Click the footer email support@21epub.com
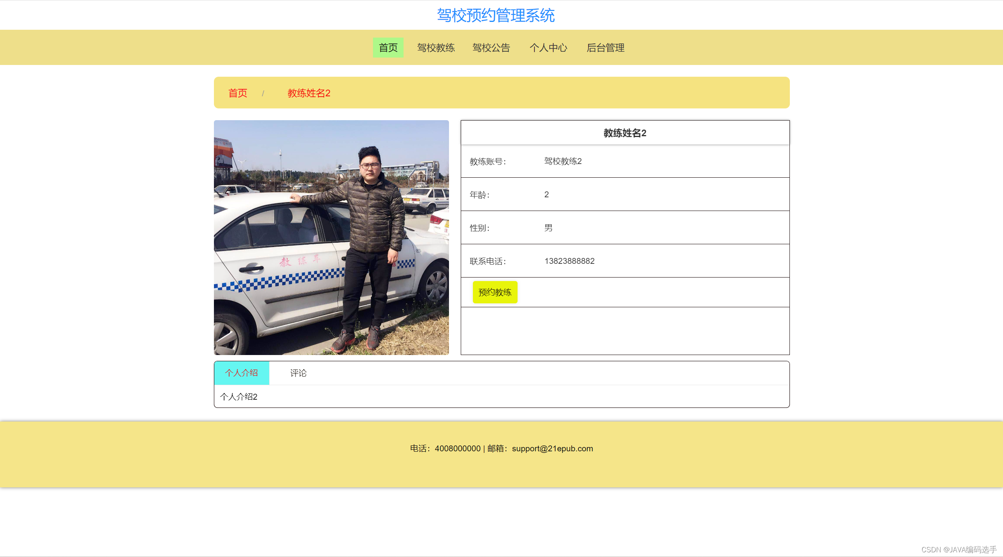The width and height of the screenshot is (1003, 557). [x=552, y=449]
